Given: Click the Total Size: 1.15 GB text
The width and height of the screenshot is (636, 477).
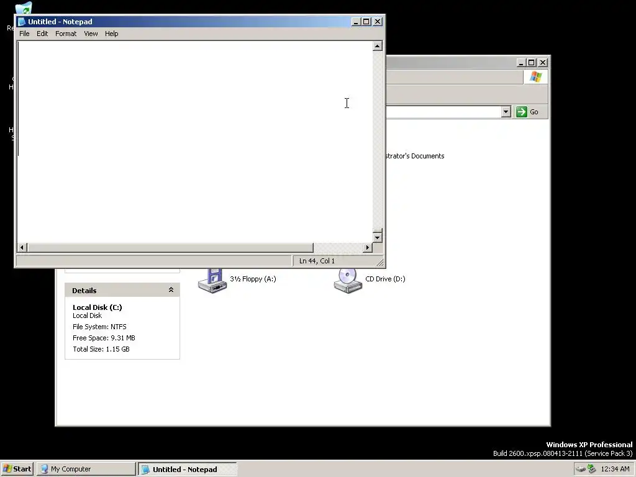Looking at the screenshot, I should point(101,349).
